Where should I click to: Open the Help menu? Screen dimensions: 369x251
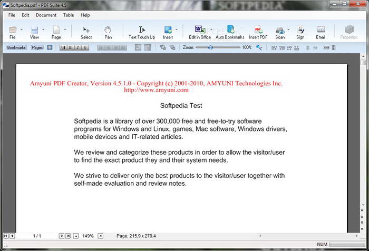85,15
